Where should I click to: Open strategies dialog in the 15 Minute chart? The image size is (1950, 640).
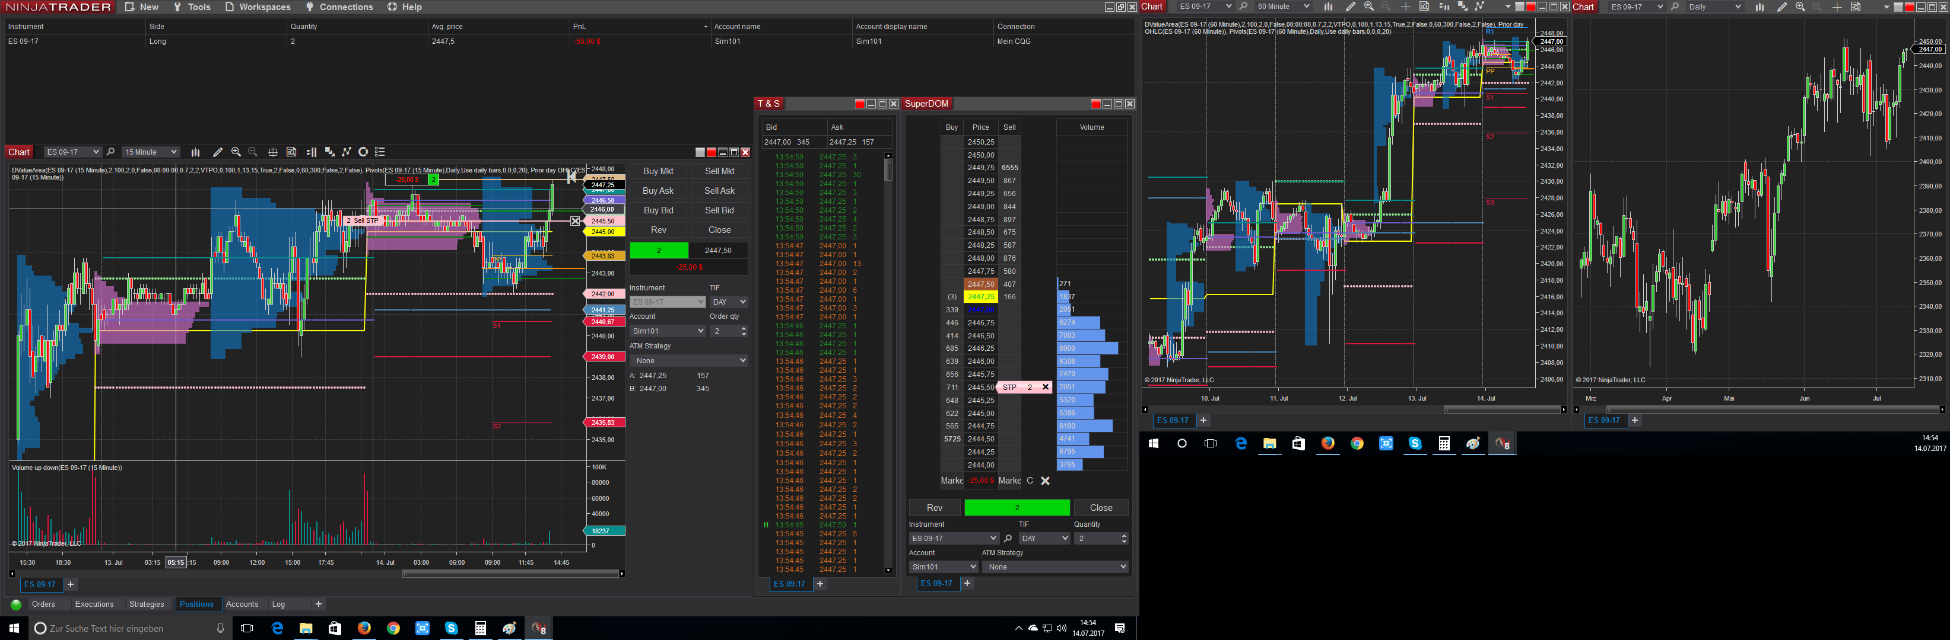click(346, 152)
